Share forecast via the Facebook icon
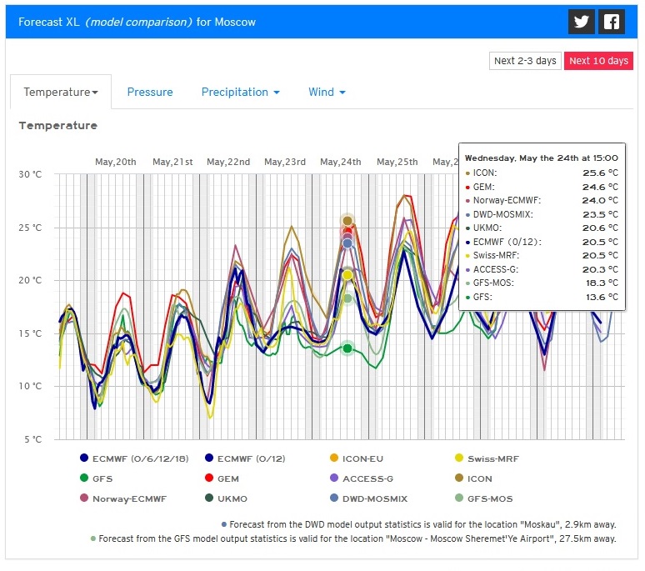The height and width of the screenshot is (571, 645). (x=612, y=22)
